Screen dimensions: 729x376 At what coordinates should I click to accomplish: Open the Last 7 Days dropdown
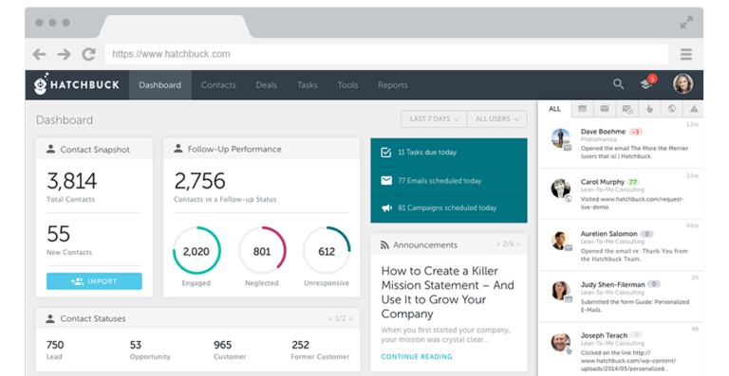pos(434,119)
